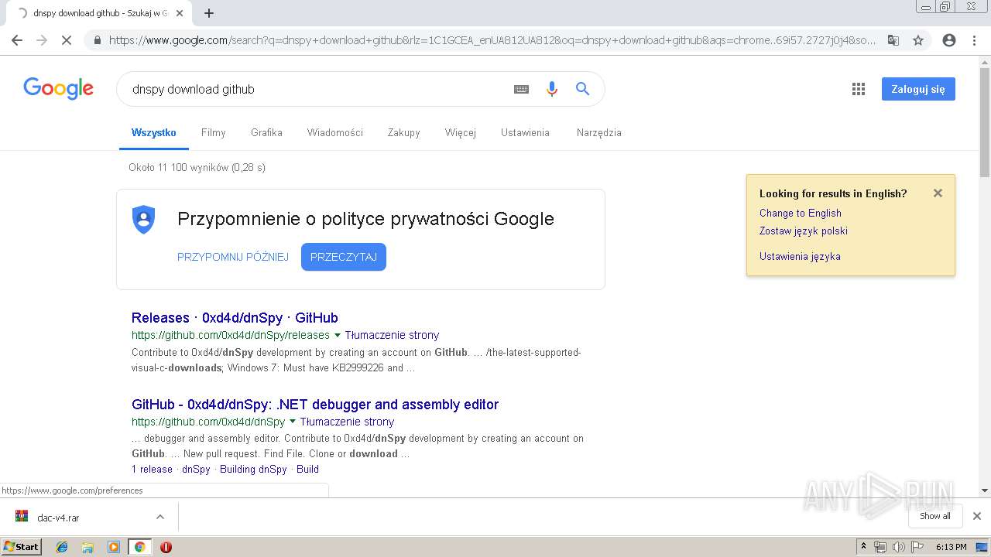Image resolution: width=991 pixels, height=557 pixels.
Task: Switch to the Chrome taskbar button
Action: pyautogui.click(x=139, y=547)
